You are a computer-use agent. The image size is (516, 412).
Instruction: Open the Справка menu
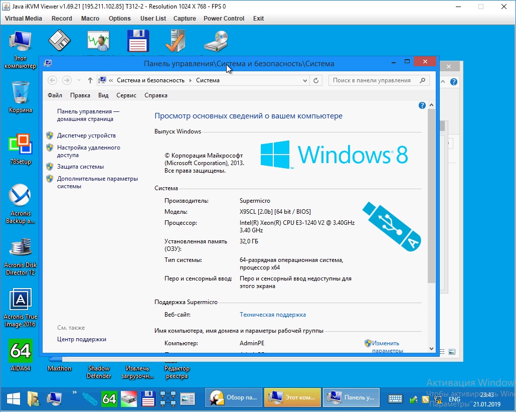pyautogui.click(x=155, y=95)
